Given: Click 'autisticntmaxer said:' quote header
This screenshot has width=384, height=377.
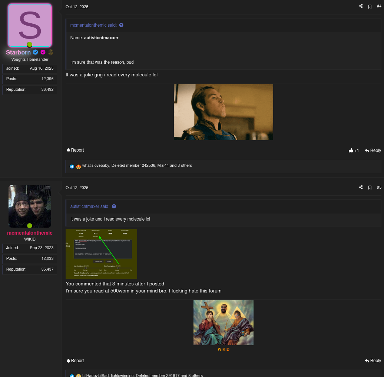Looking at the screenshot, I should [90, 206].
